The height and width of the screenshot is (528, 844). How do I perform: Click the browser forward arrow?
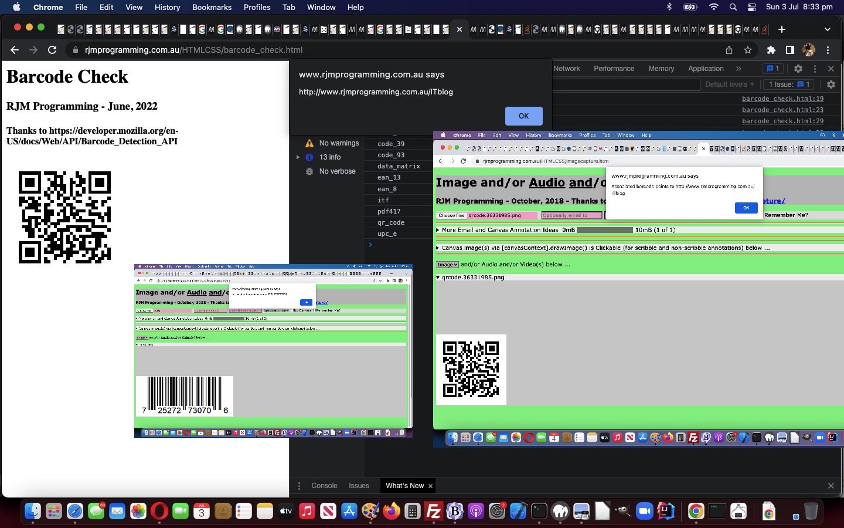33,50
